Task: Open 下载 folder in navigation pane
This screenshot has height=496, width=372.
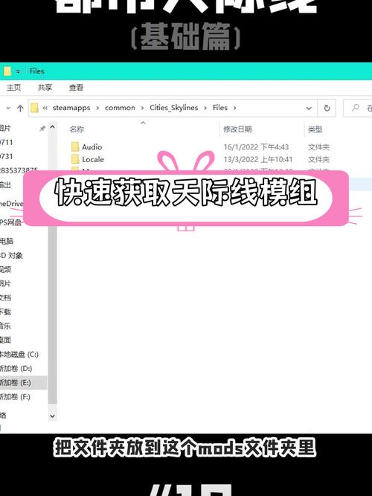Action: point(6,312)
